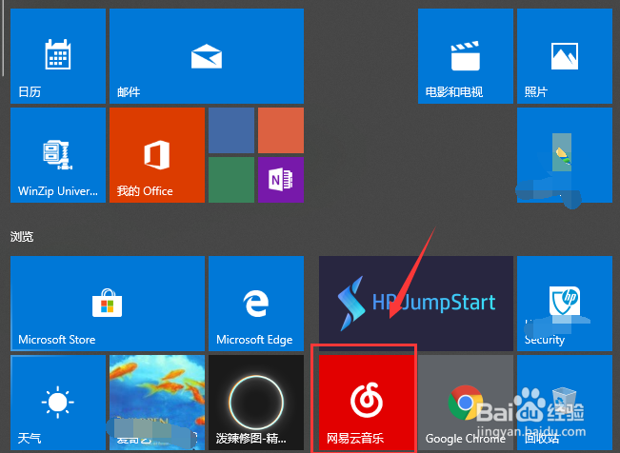Open the 照片 photos tile

(565, 56)
